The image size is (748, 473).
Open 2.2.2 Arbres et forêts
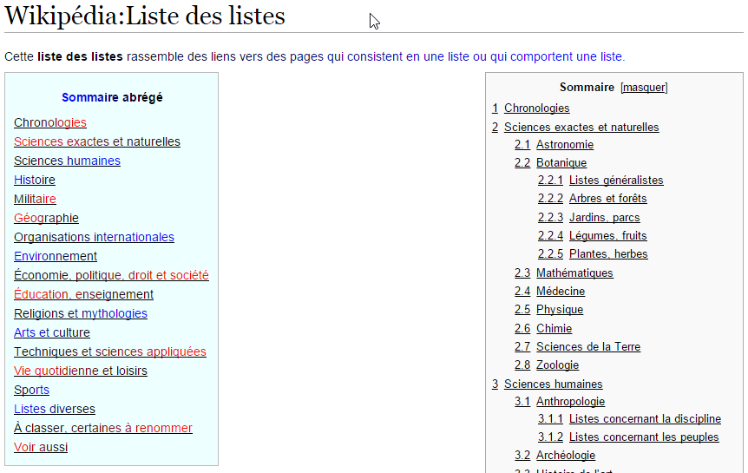click(x=593, y=199)
